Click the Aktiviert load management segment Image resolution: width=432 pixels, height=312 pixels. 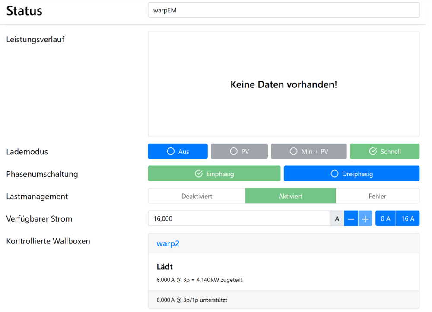coord(290,196)
